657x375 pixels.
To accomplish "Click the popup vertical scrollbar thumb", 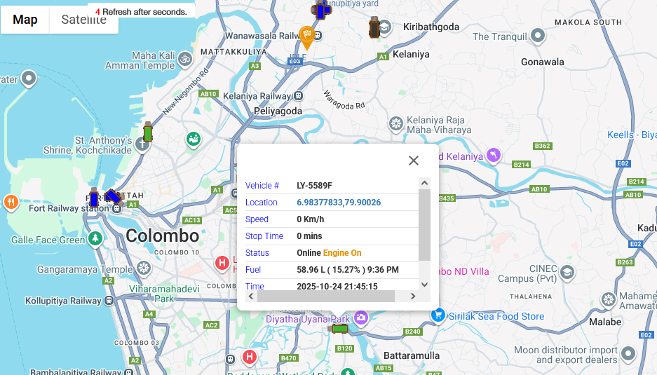I will click(424, 225).
